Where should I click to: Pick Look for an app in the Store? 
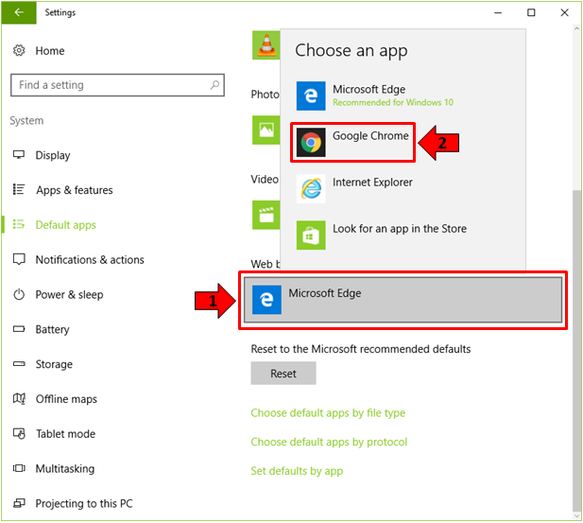(399, 229)
